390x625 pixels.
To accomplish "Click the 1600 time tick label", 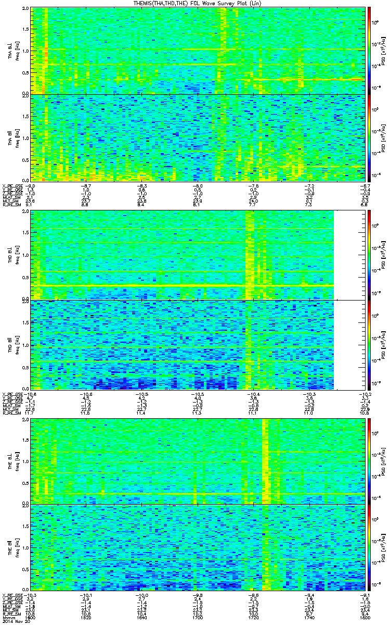I will coord(30,617).
